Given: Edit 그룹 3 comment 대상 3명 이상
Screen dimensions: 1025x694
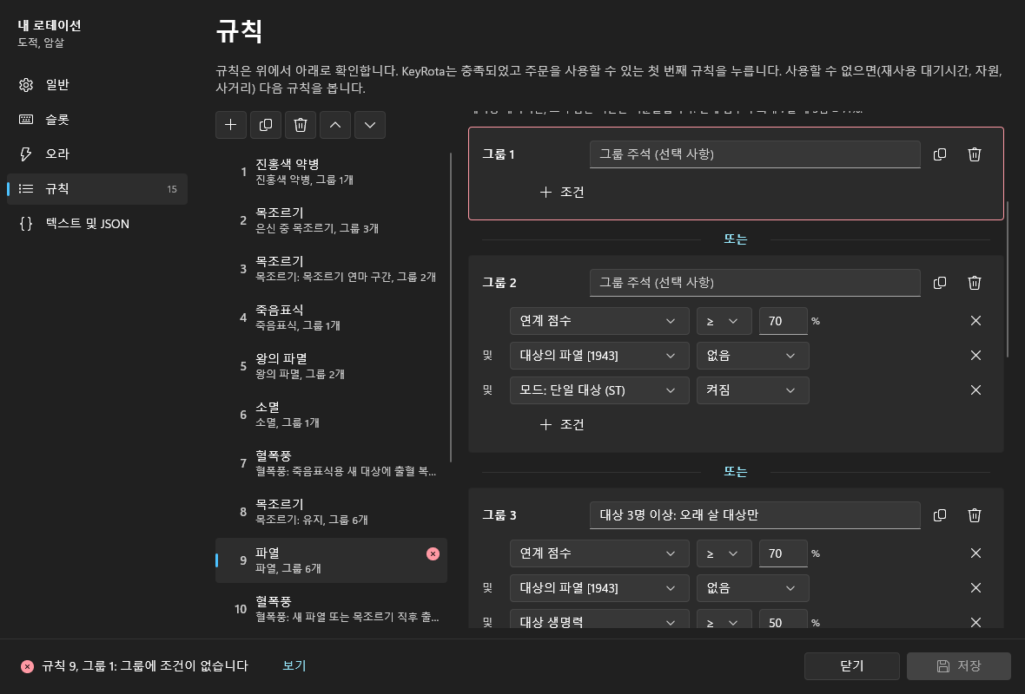Looking at the screenshot, I should point(755,515).
